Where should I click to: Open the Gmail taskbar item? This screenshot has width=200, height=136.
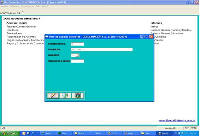click(x=48, y=133)
